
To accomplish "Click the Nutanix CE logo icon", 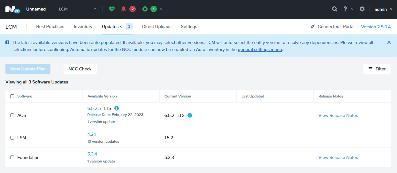I will 12,9.
